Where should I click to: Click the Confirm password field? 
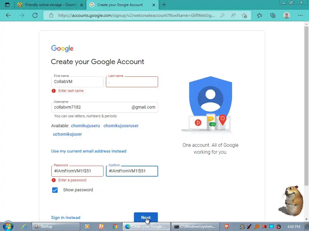(132, 171)
